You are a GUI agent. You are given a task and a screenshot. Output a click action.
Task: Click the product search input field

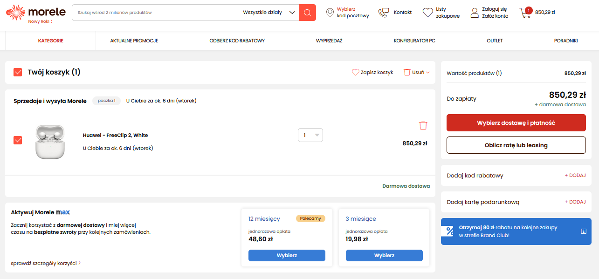click(x=156, y=13)
